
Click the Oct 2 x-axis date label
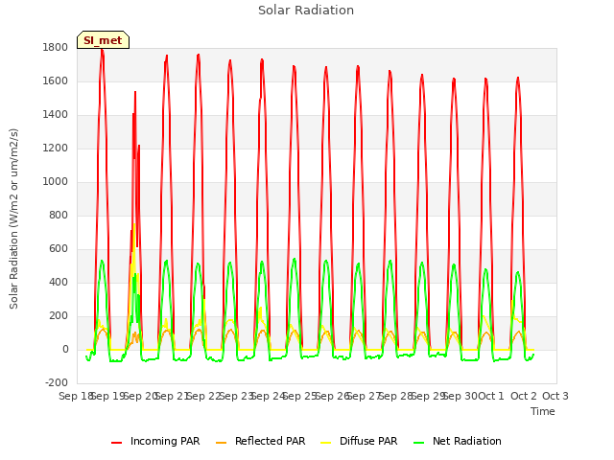(x=524, y=396)
